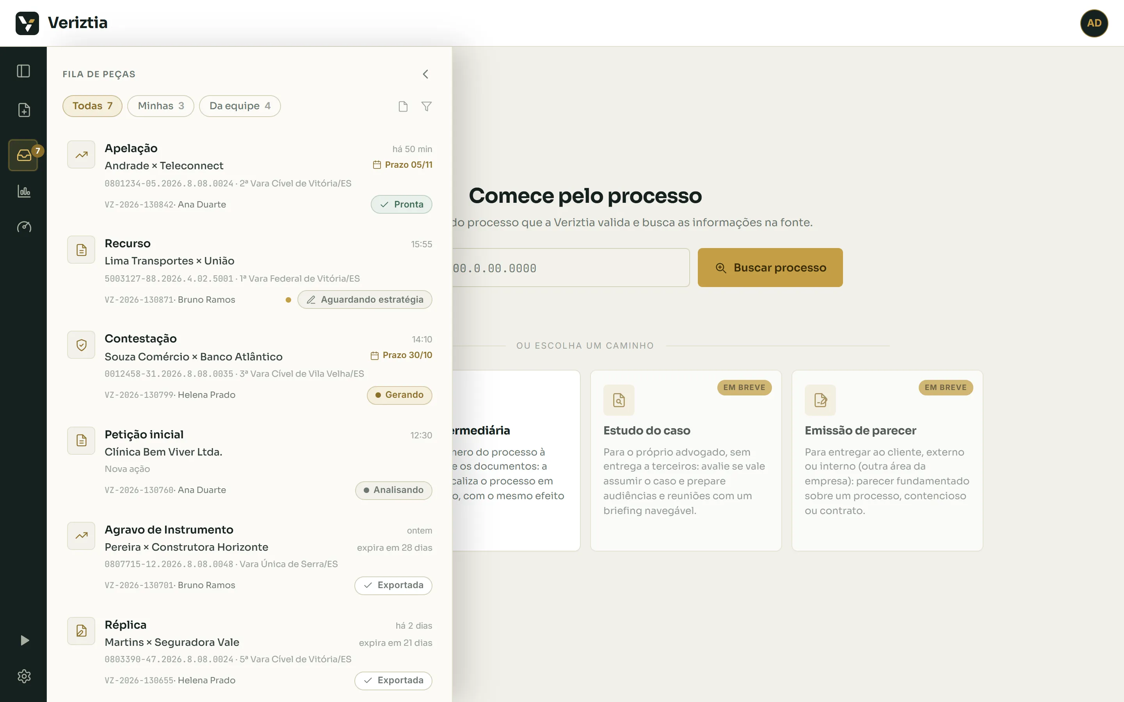Click Exportada badge on Agravo de Instrumento
This screenshot has height=702, width=1124.
click(x=393, y=585)
